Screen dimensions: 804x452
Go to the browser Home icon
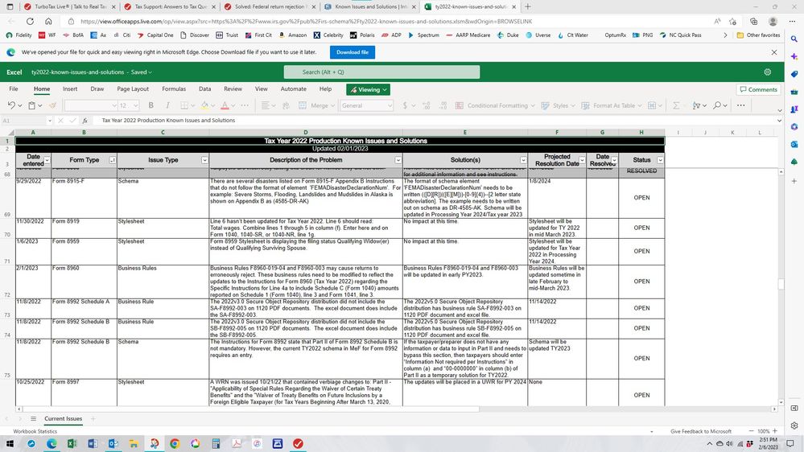[x=48, y=22]
